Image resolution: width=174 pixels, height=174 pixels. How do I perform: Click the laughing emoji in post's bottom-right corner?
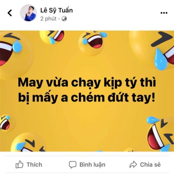click(x=160, y=134)
